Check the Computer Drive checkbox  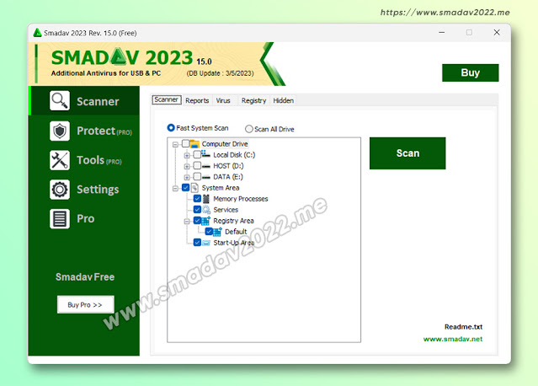(x=185, y=143)
